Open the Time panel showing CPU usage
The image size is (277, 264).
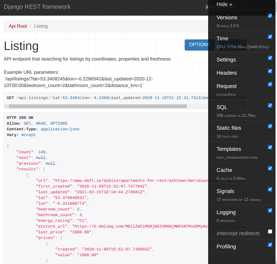click(x=222, y=39)
